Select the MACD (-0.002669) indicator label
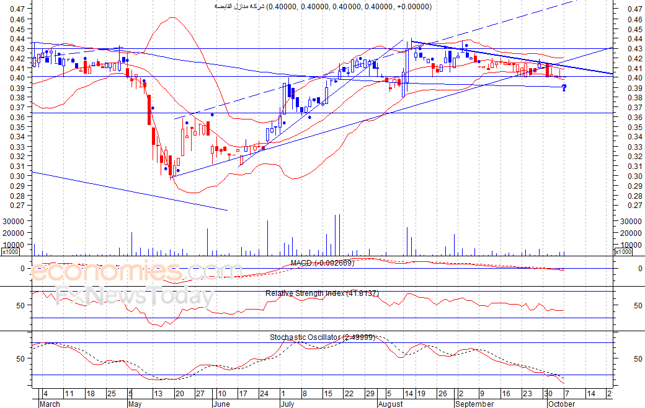645x408 pixels. point(322,263)
